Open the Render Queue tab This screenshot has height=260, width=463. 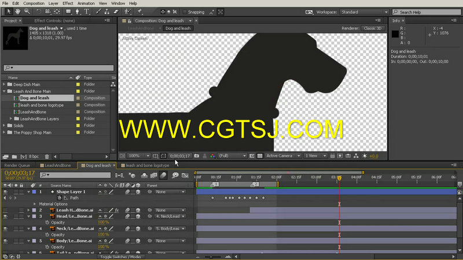[17, 165]
